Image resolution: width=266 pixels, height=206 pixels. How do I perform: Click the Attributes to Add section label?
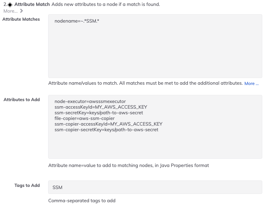pos(22,100)
